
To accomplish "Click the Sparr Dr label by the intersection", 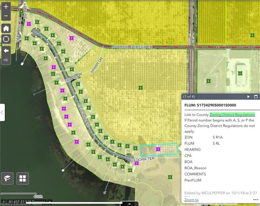I will (x=74, y=78).
